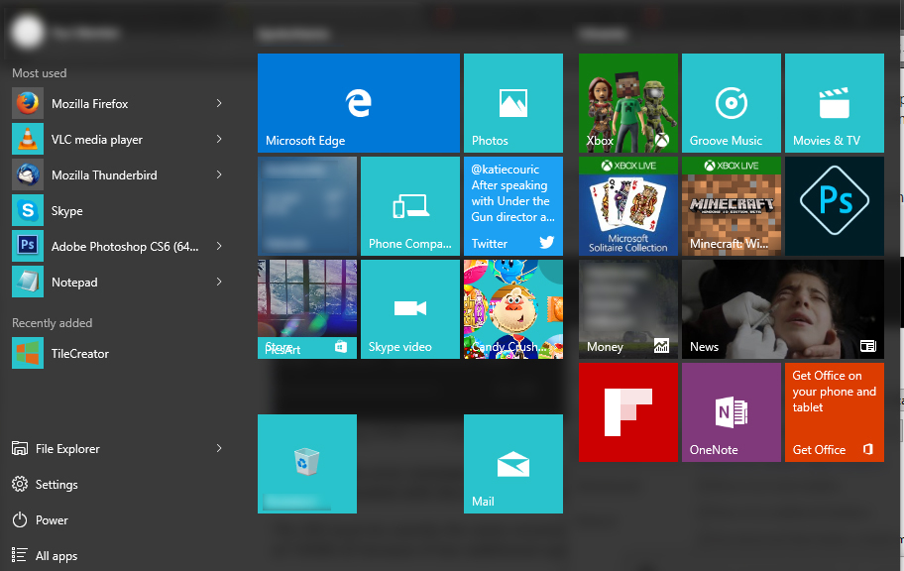Launch the Skype video tile
The width and height of the screenshot is (904, 571).
(410, 309)
